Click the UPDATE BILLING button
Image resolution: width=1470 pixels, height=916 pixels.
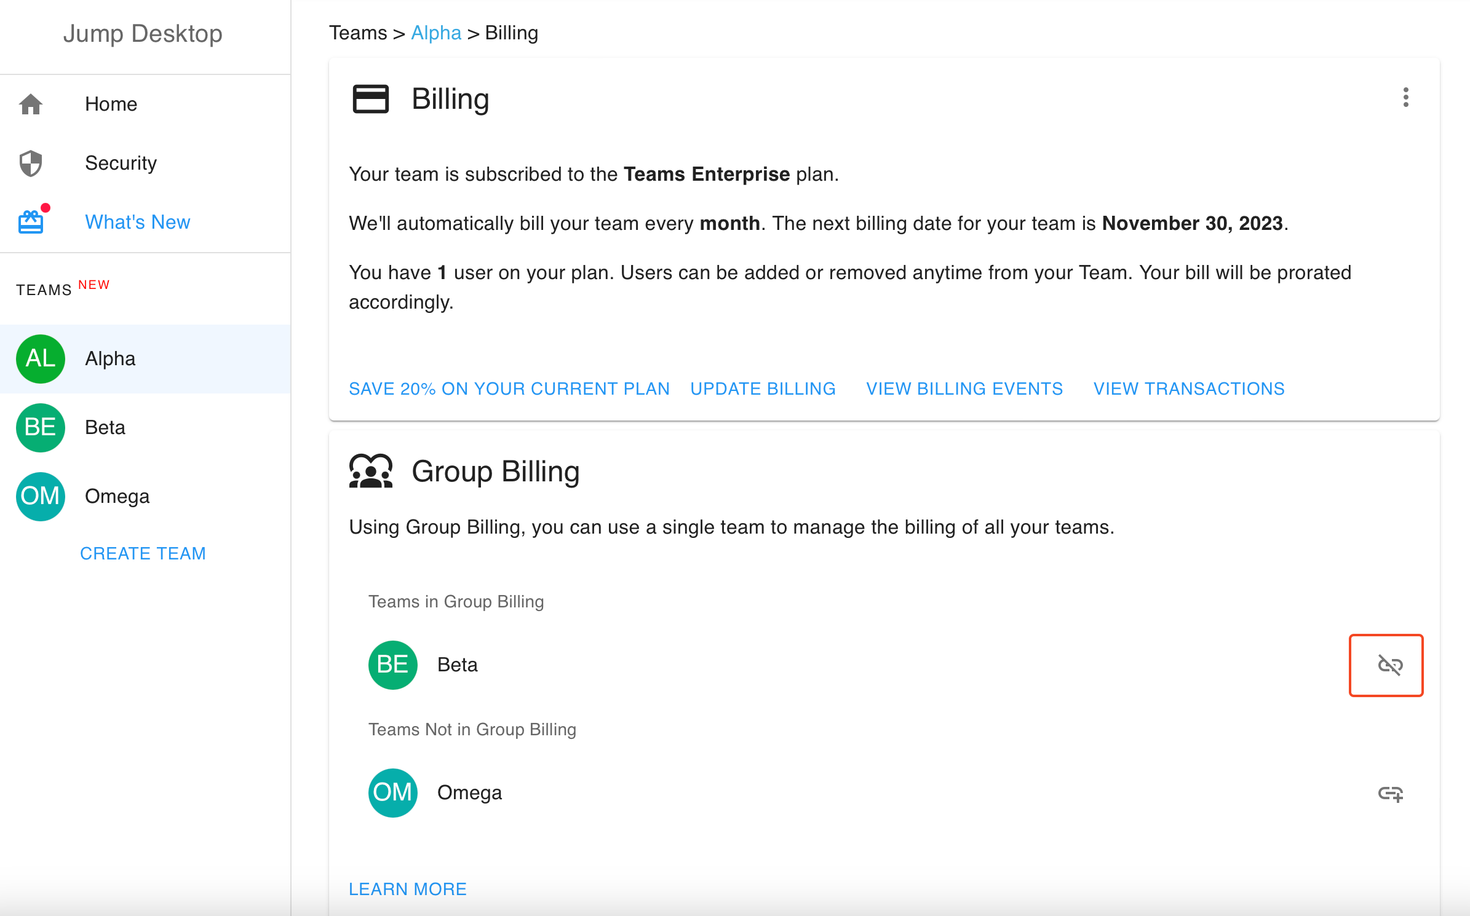coord(763,389)
